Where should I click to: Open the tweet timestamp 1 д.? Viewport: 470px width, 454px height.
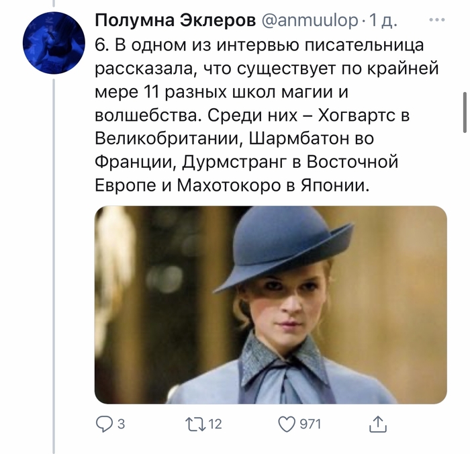[385, 21]
